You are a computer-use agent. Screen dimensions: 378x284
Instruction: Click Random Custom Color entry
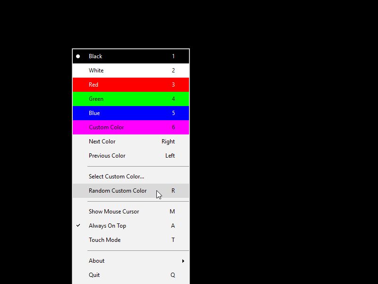[x=131, y=191]
